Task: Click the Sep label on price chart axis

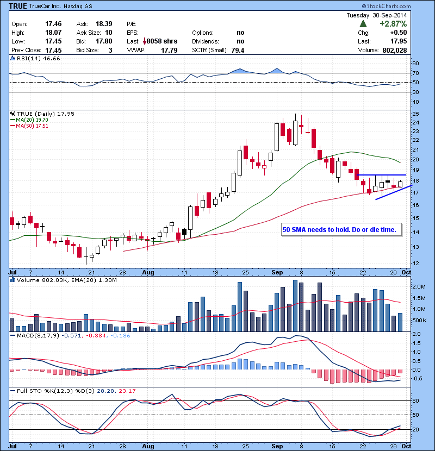Action: 277,272
